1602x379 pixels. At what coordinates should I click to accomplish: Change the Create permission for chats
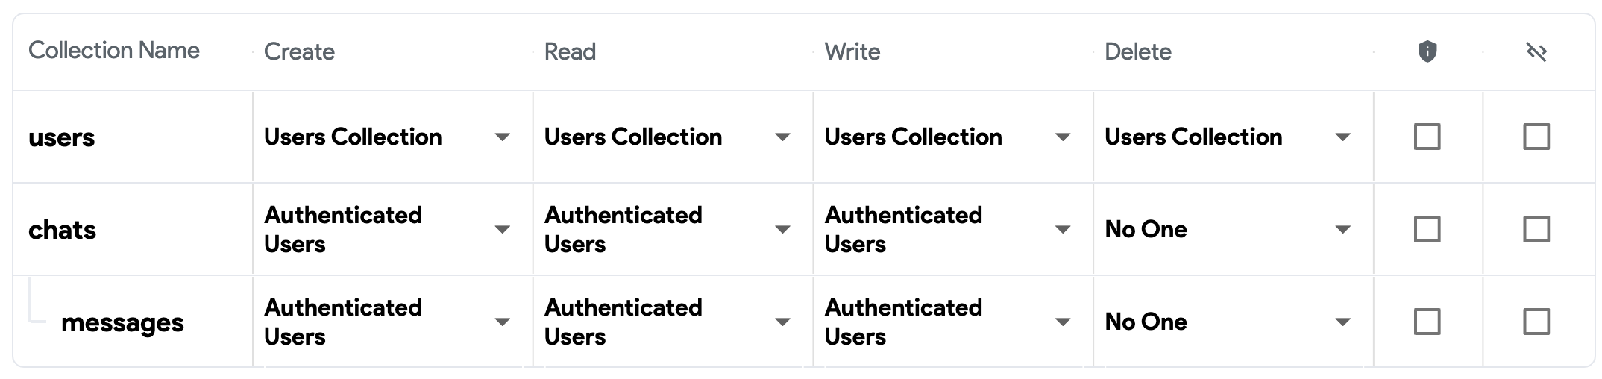(388, 229)
